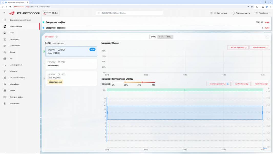The height and width of the screenshot is (154, 273).
Task: Expand the language dropdown Українська
Action: coord(263,13)
